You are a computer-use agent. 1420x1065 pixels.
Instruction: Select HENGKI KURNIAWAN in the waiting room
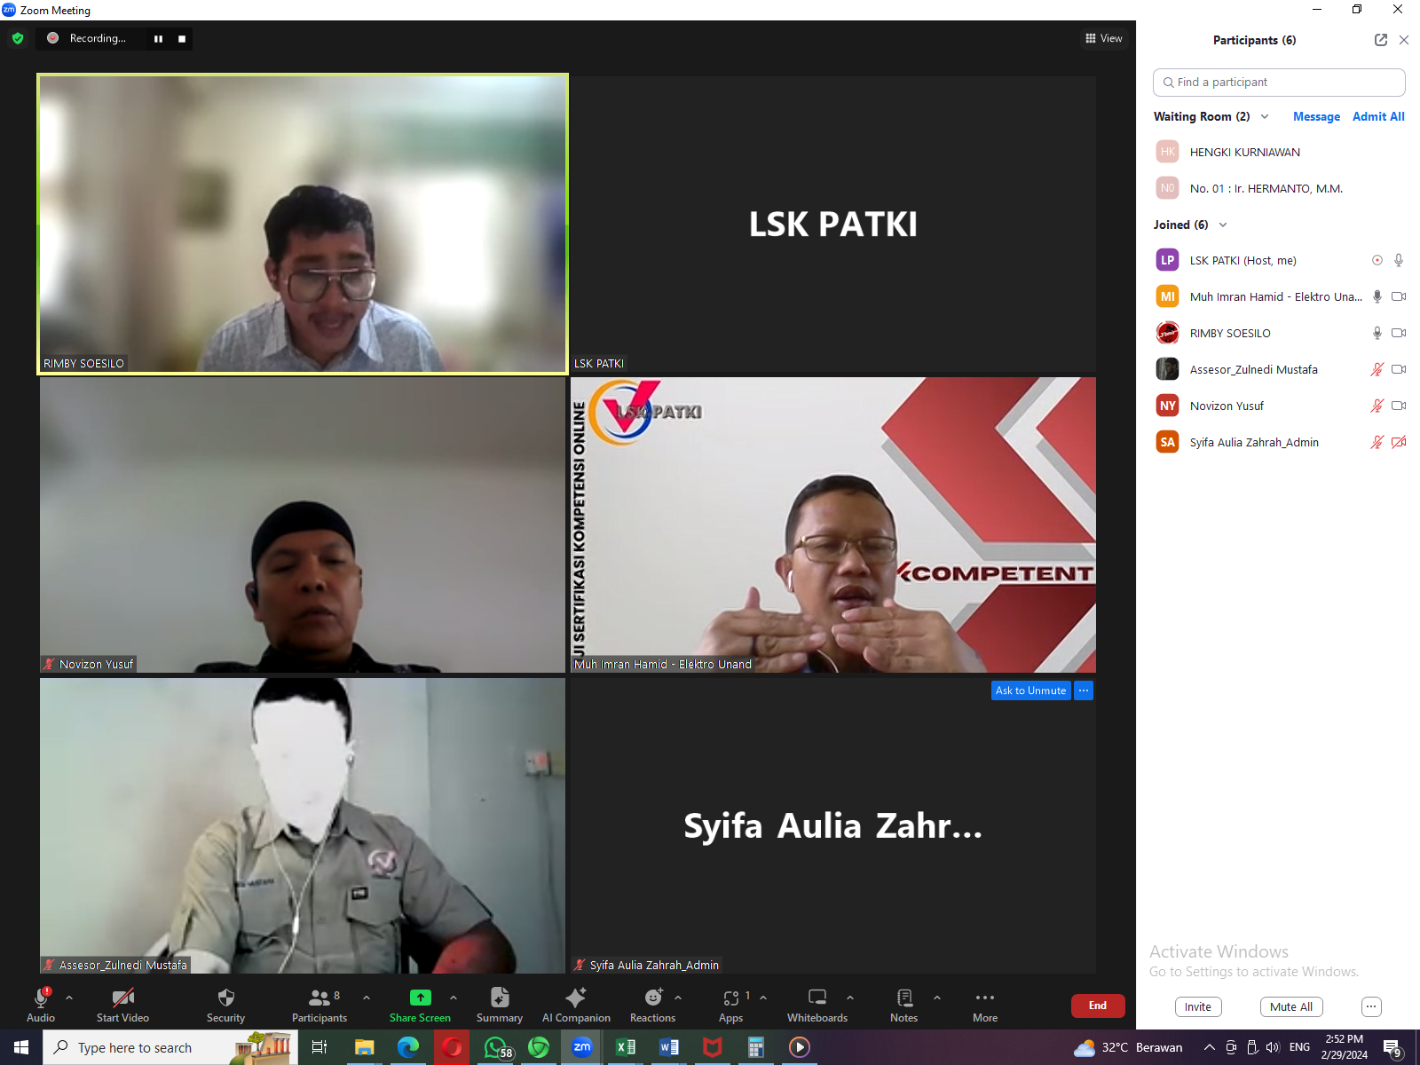click(1279, 152)
